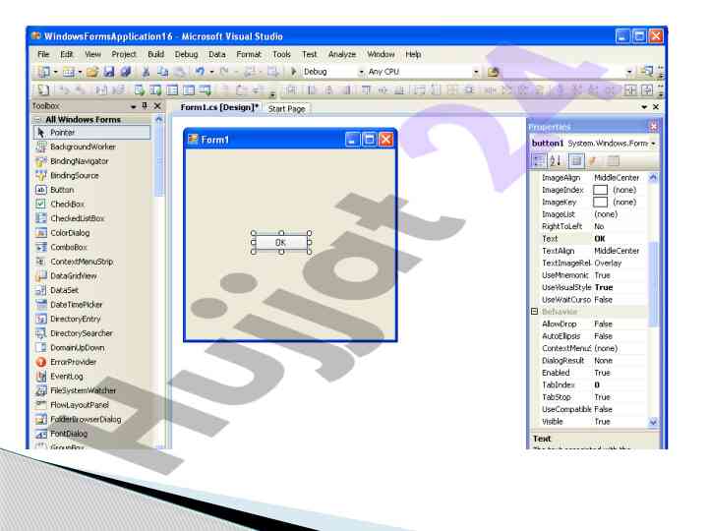Screen dimensions: 708x531
Task: Toggle the Toolbox auto-hide pin
Action: [x=145, y=105]
